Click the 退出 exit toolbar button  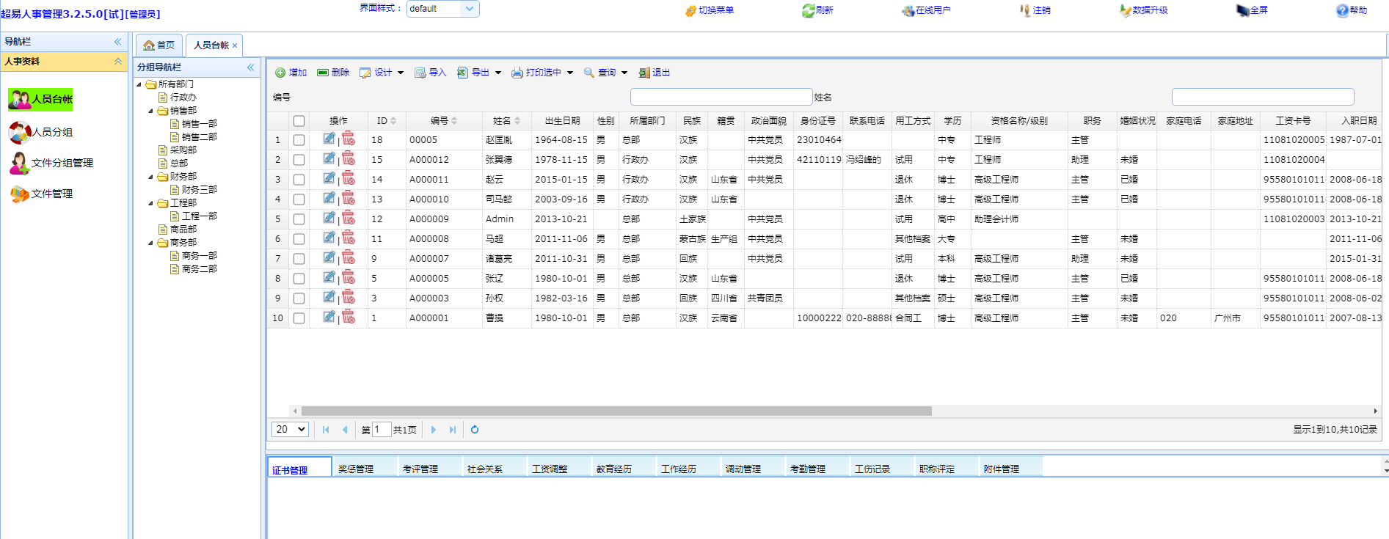tap(654, 73)
